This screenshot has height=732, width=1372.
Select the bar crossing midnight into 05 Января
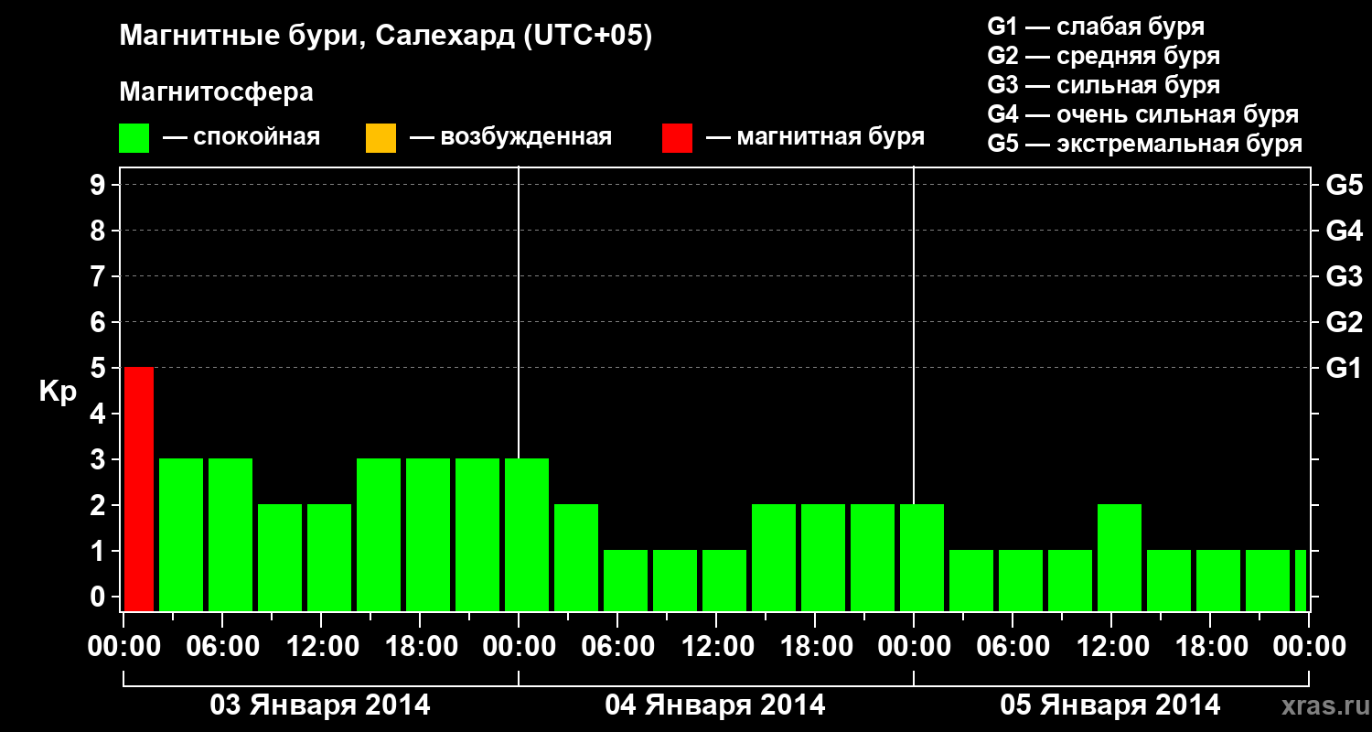pos(922,557)
